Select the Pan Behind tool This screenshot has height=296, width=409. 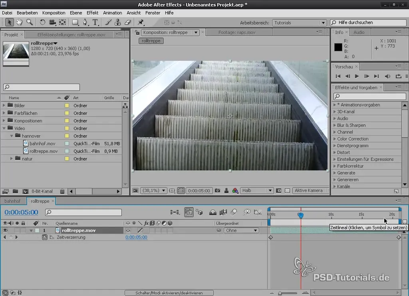pyautogui.click(x=62, y=22)
